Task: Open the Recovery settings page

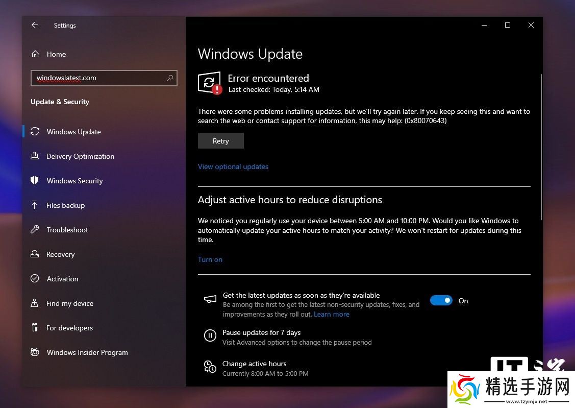Action: click(x=60, y=254)
